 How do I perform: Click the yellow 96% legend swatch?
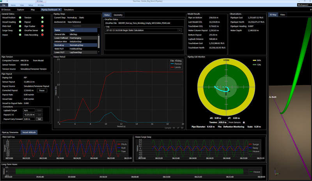[254, 60]
